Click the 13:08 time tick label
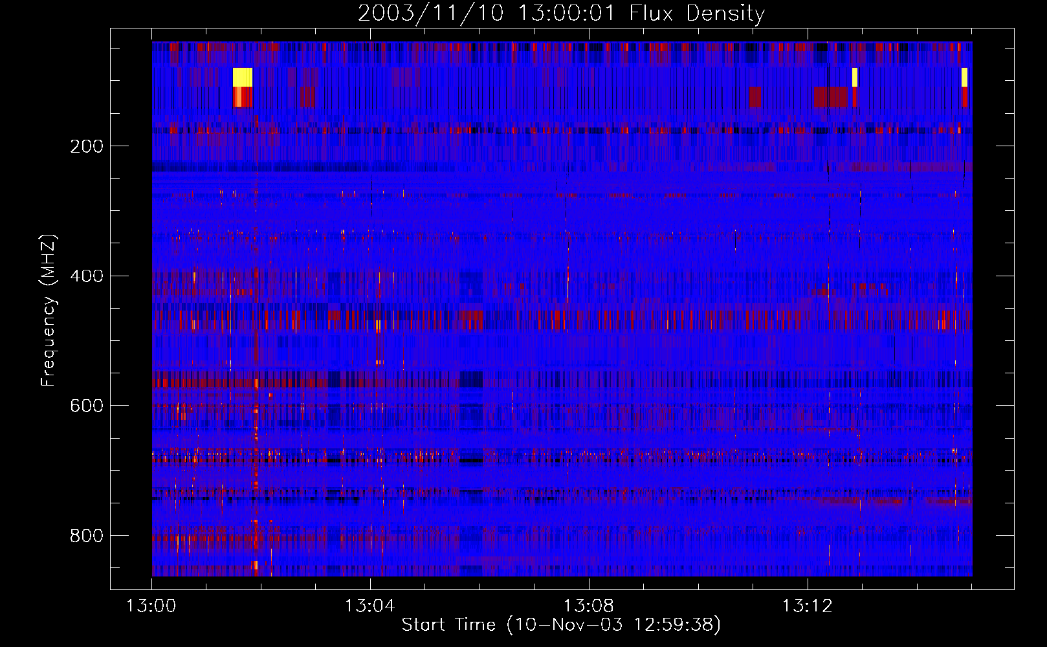 point(588,606)
